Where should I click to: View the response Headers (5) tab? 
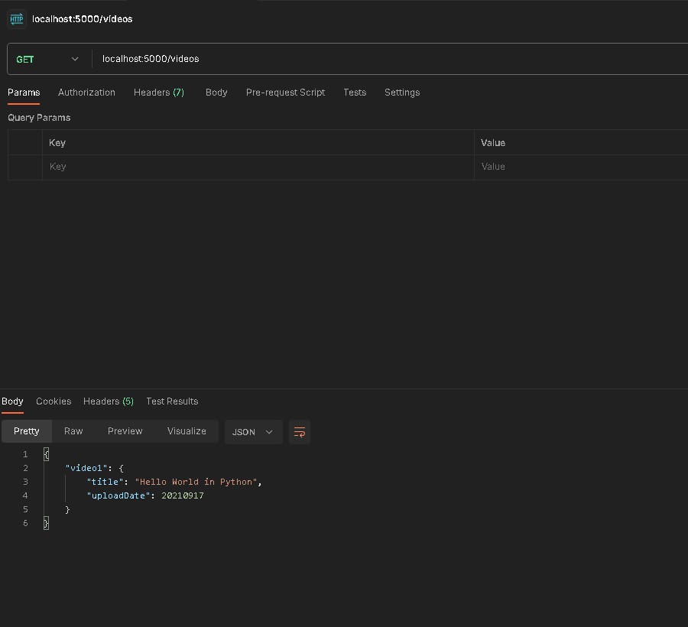coord(108,401)
